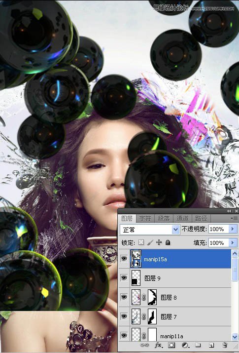Click the manip15a layer name
This screenshot has width=239, height=353.
click(155, 259)
